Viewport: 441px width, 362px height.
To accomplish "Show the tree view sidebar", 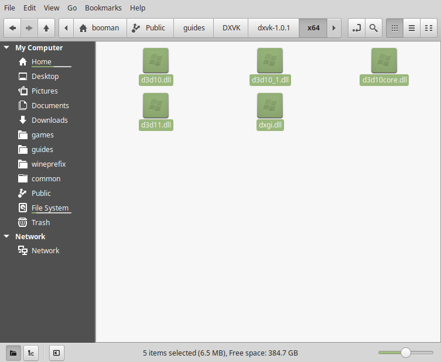I will click(x=31, y=353).
